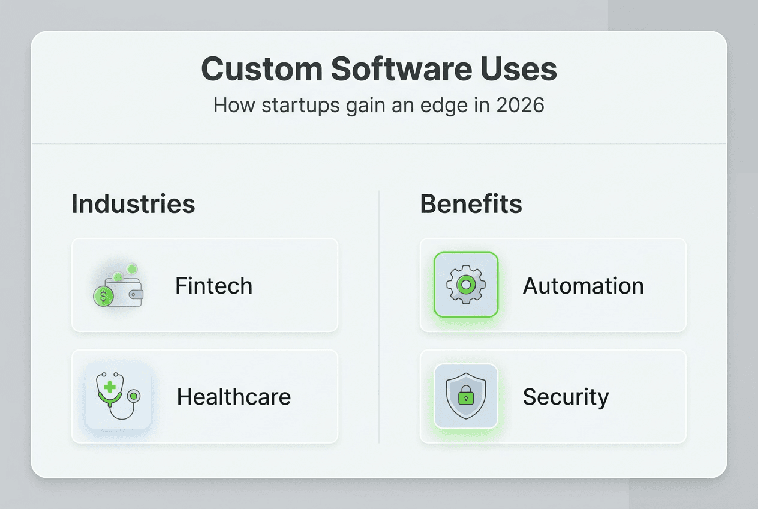The height and width of the screenshot is (509, 758).
Task: Open the Security benefit label
Action: (566, 397)
